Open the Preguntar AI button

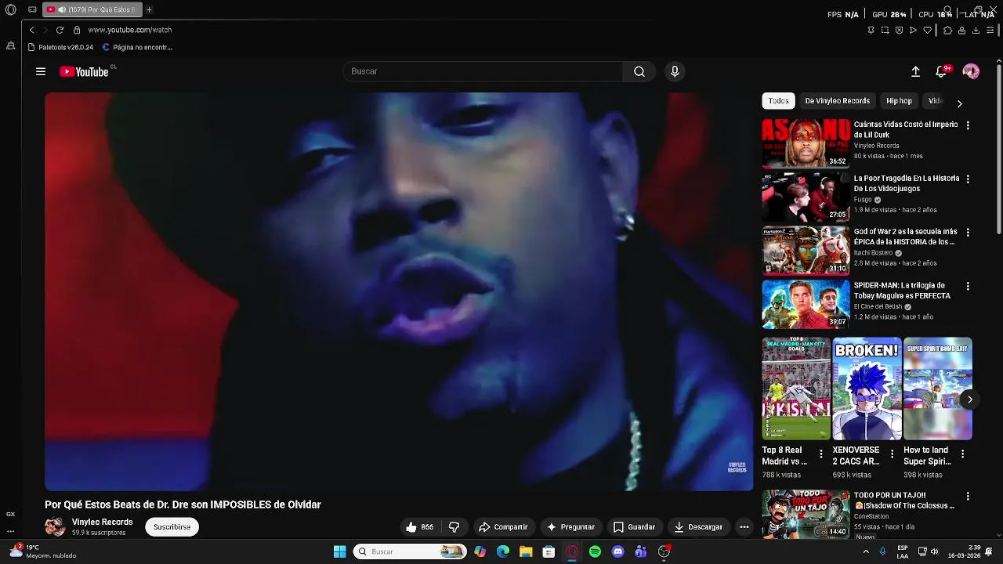tap(570, 527)
